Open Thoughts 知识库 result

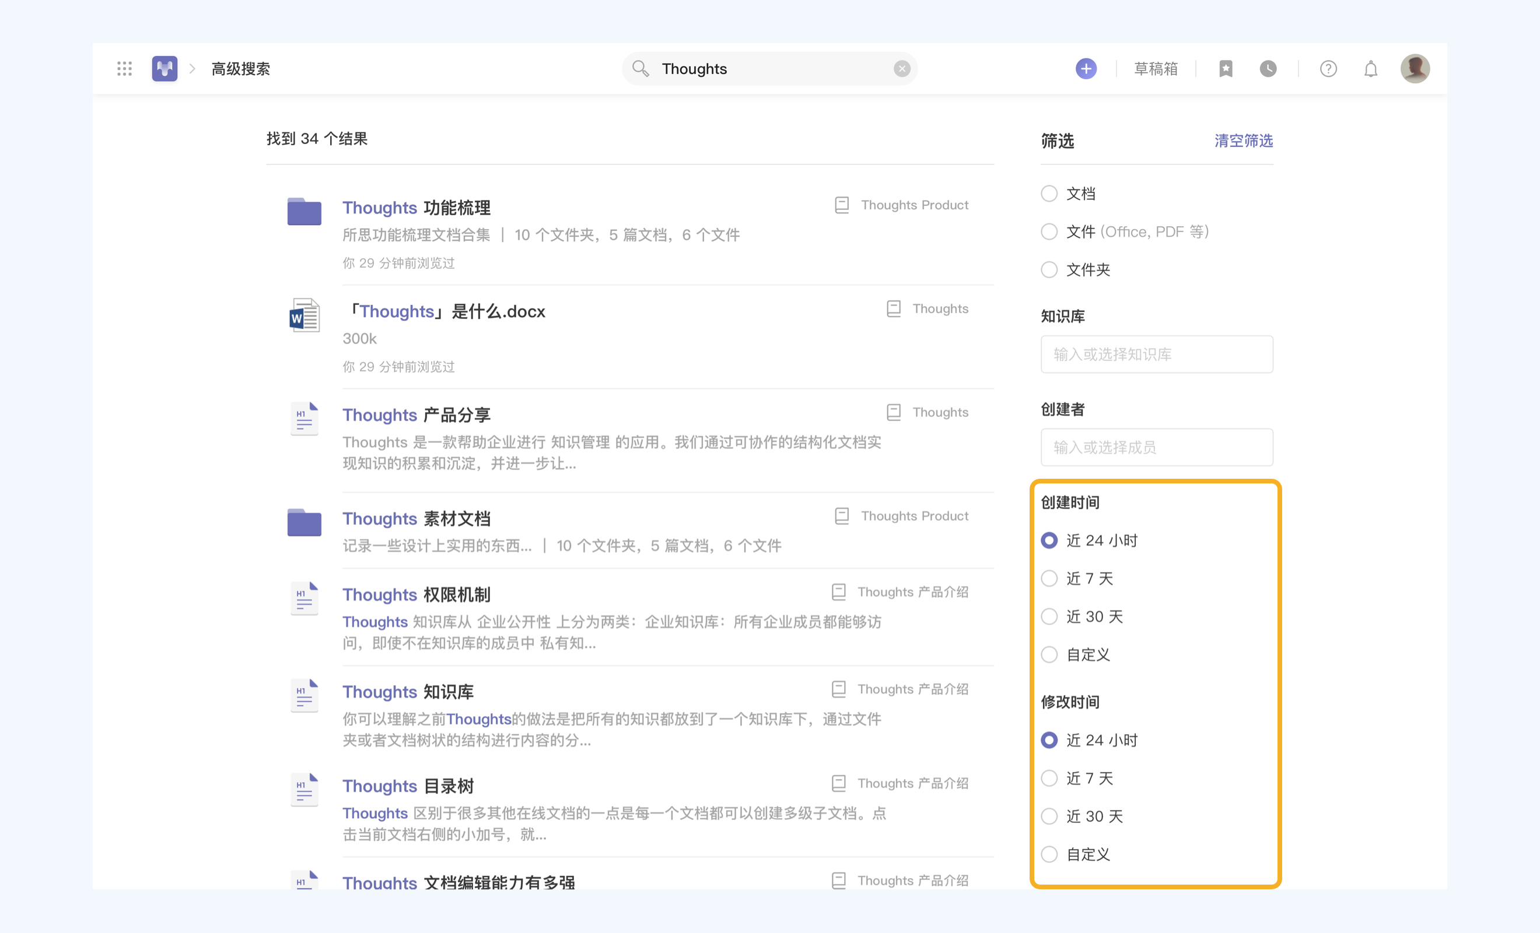pos(408,692)
